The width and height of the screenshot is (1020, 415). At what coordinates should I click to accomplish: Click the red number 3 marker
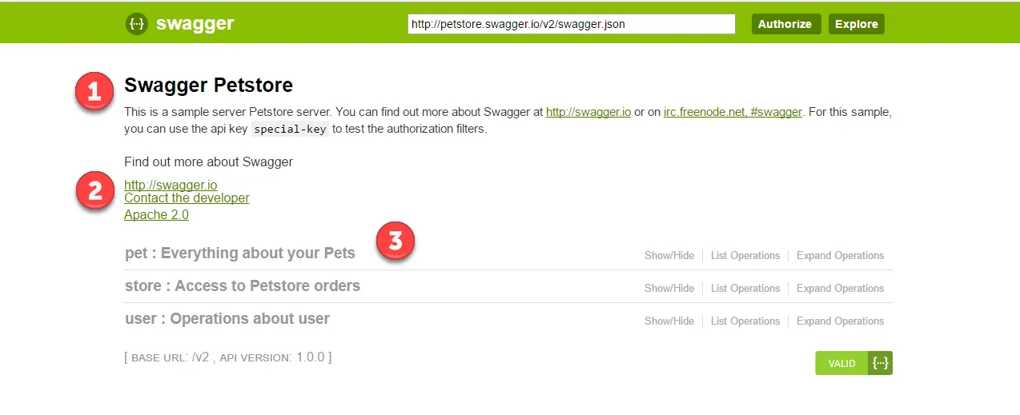[396, 240]
